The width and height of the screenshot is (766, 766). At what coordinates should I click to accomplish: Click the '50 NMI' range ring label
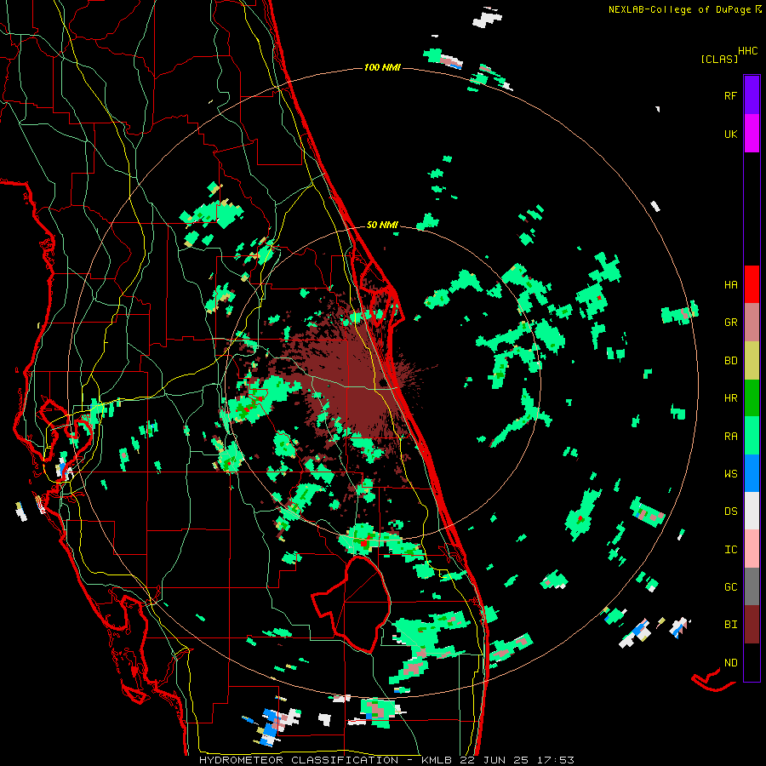tap(382, 225)
